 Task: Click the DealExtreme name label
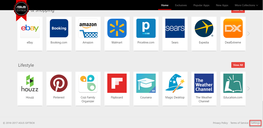(233, 43)
